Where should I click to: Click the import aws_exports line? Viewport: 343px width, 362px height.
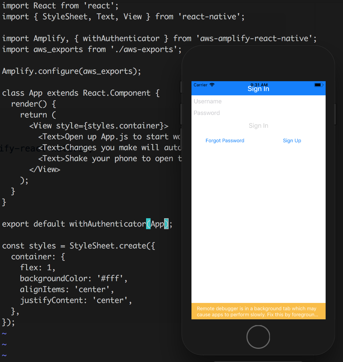click(x=92, y=49)
